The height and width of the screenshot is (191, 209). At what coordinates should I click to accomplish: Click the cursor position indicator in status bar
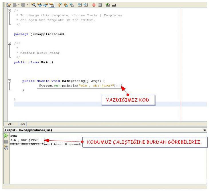coord(11,124)
